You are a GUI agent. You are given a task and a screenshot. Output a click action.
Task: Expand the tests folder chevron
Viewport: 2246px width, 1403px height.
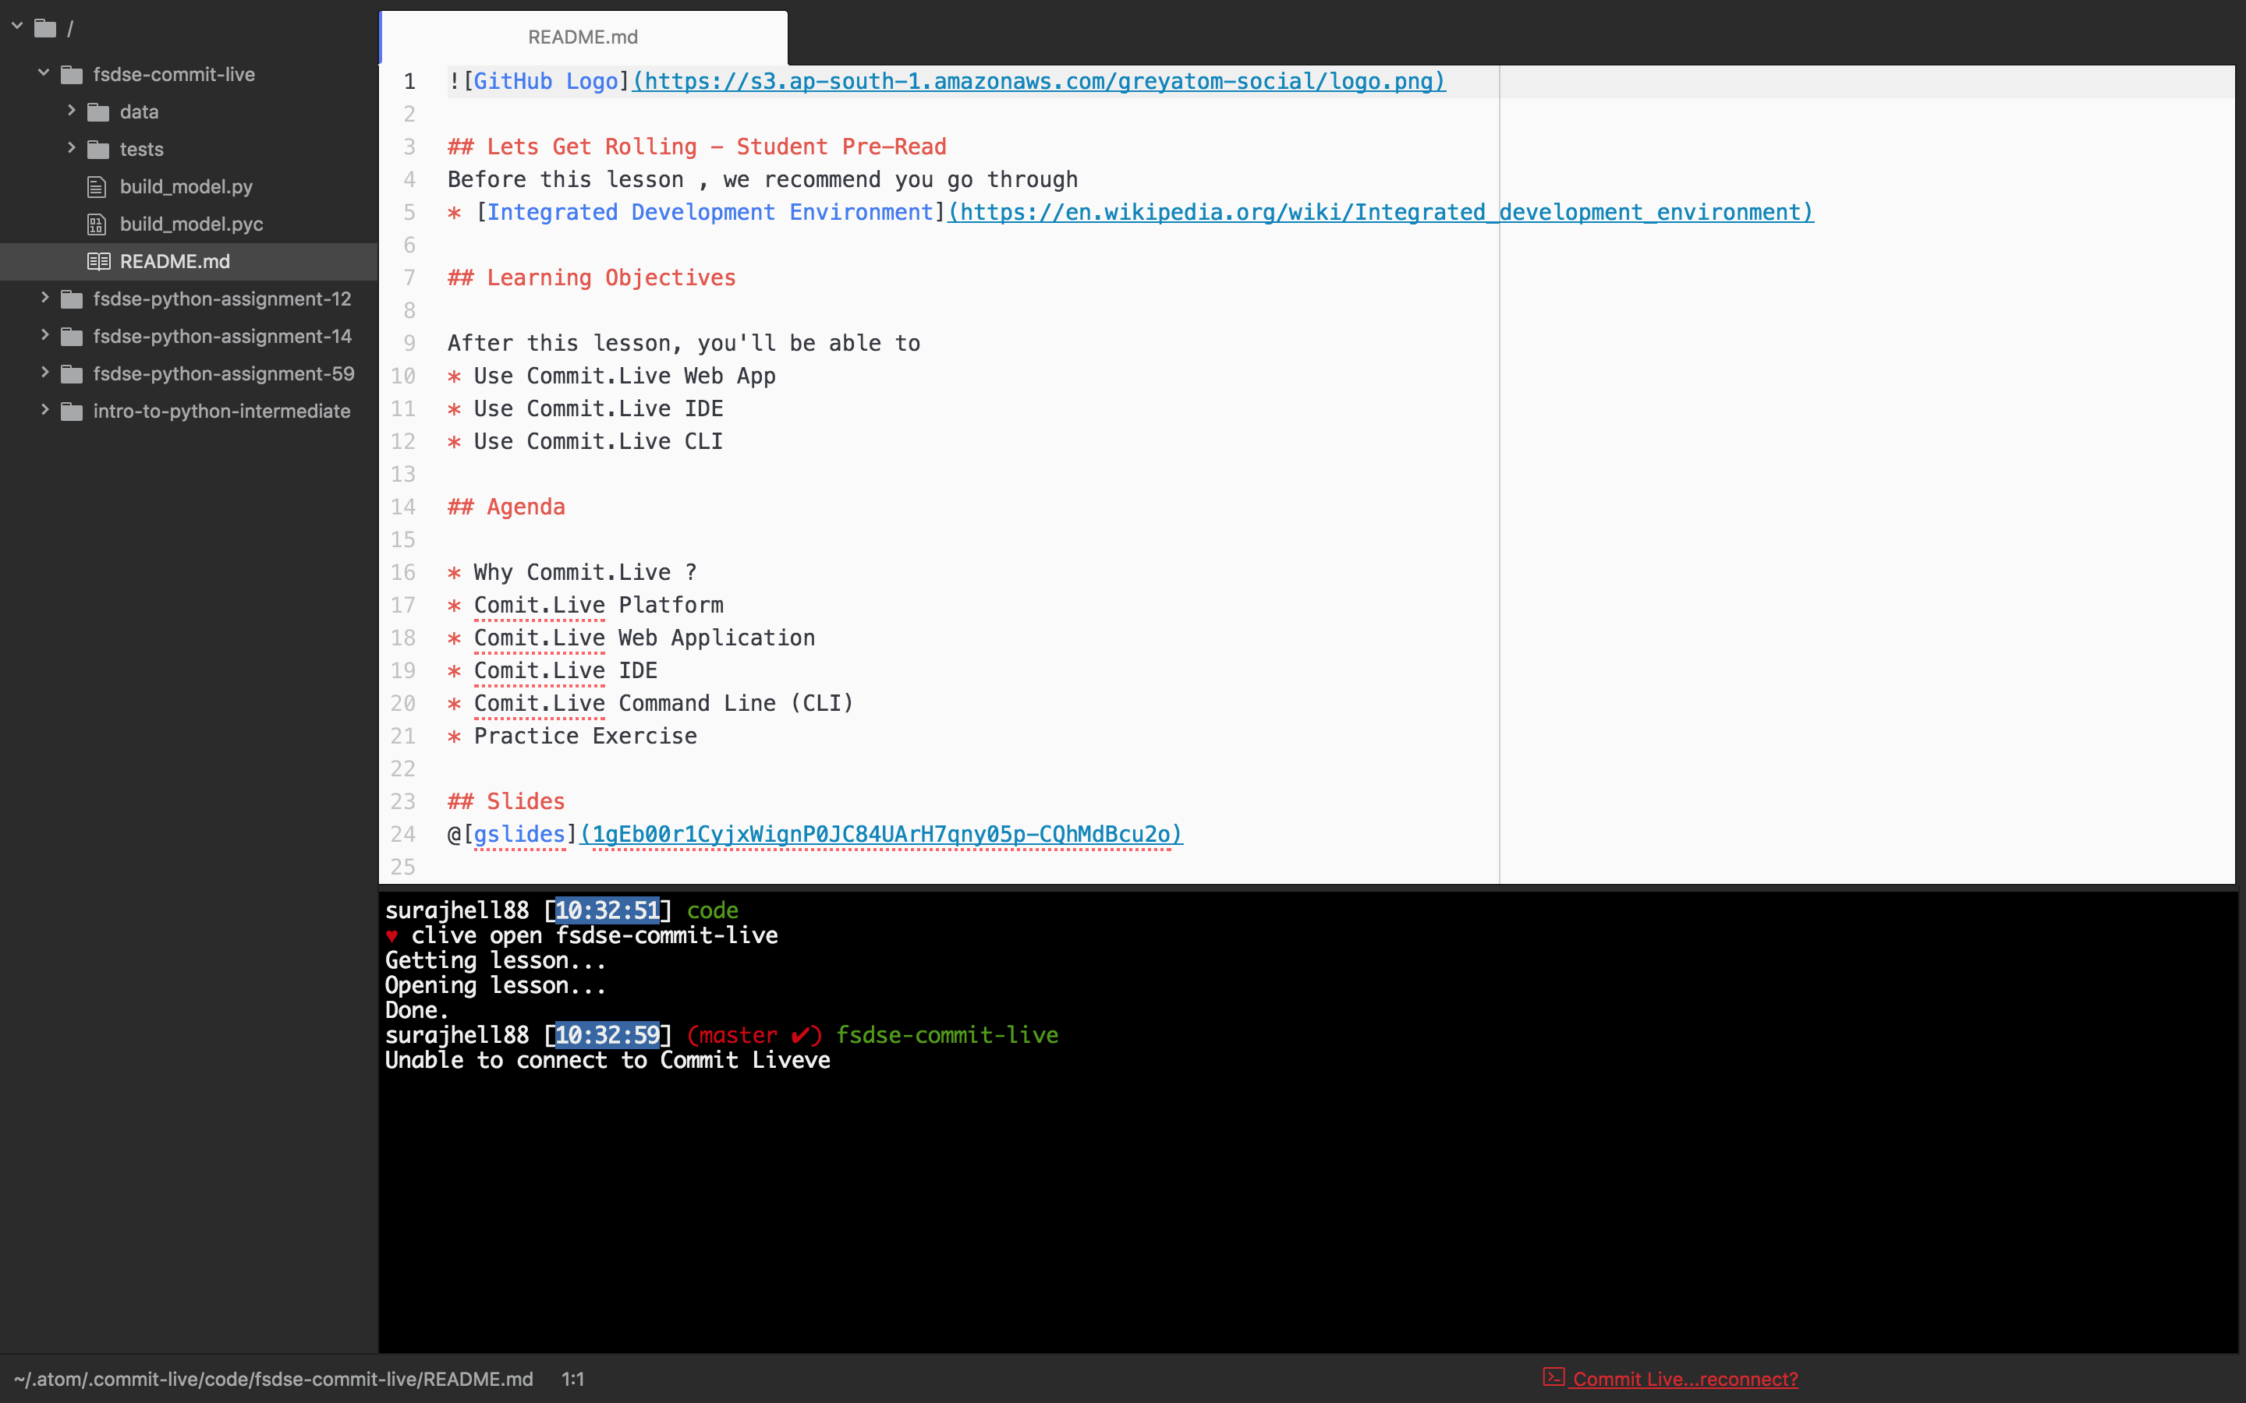click(72, 147)
